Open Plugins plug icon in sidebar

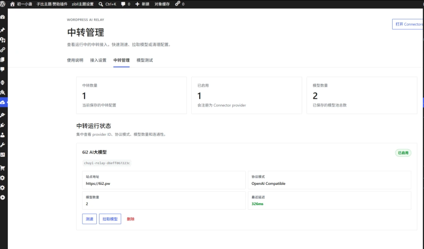click(x=3, y=125)
